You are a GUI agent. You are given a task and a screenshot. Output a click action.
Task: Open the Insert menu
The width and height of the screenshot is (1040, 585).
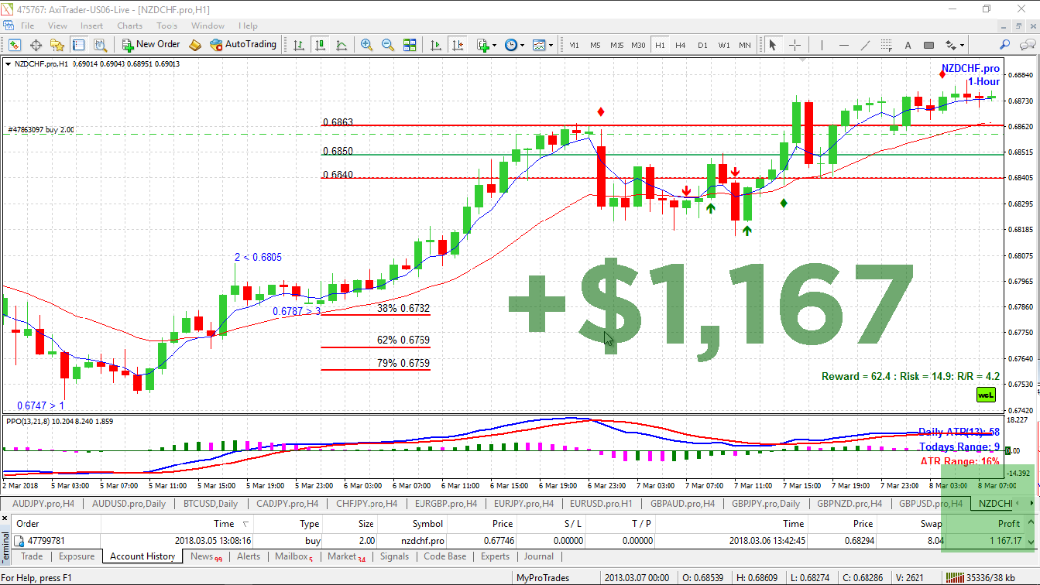(91, 26)
